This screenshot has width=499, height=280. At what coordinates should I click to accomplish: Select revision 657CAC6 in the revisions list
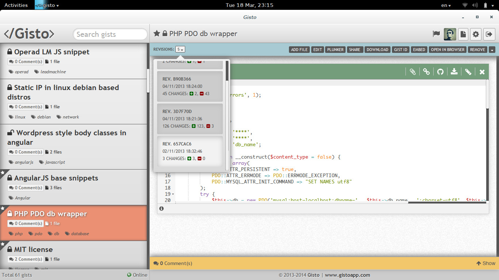tap(190, 151)
